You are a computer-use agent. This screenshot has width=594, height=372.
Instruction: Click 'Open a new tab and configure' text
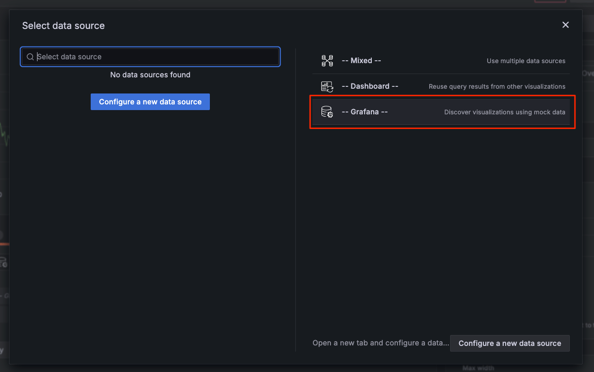tap(380, 343)
